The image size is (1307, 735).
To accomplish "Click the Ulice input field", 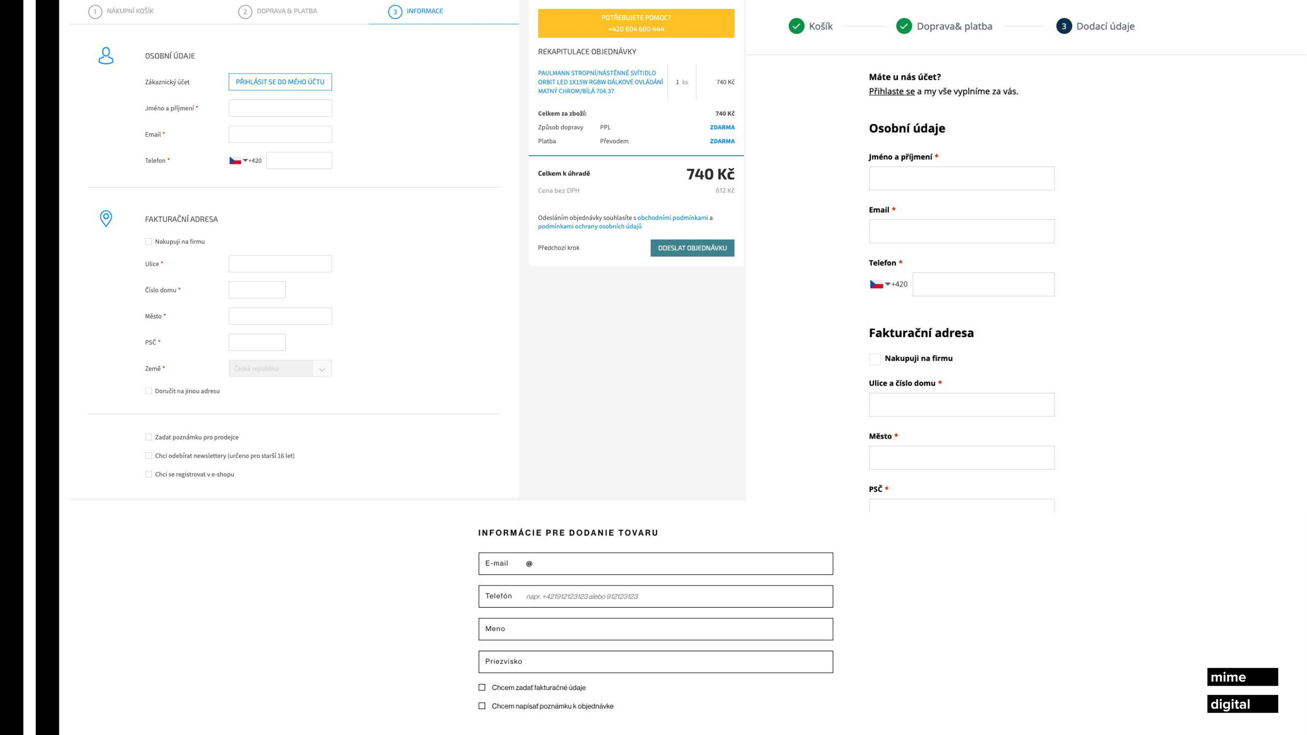I will 280,264.
